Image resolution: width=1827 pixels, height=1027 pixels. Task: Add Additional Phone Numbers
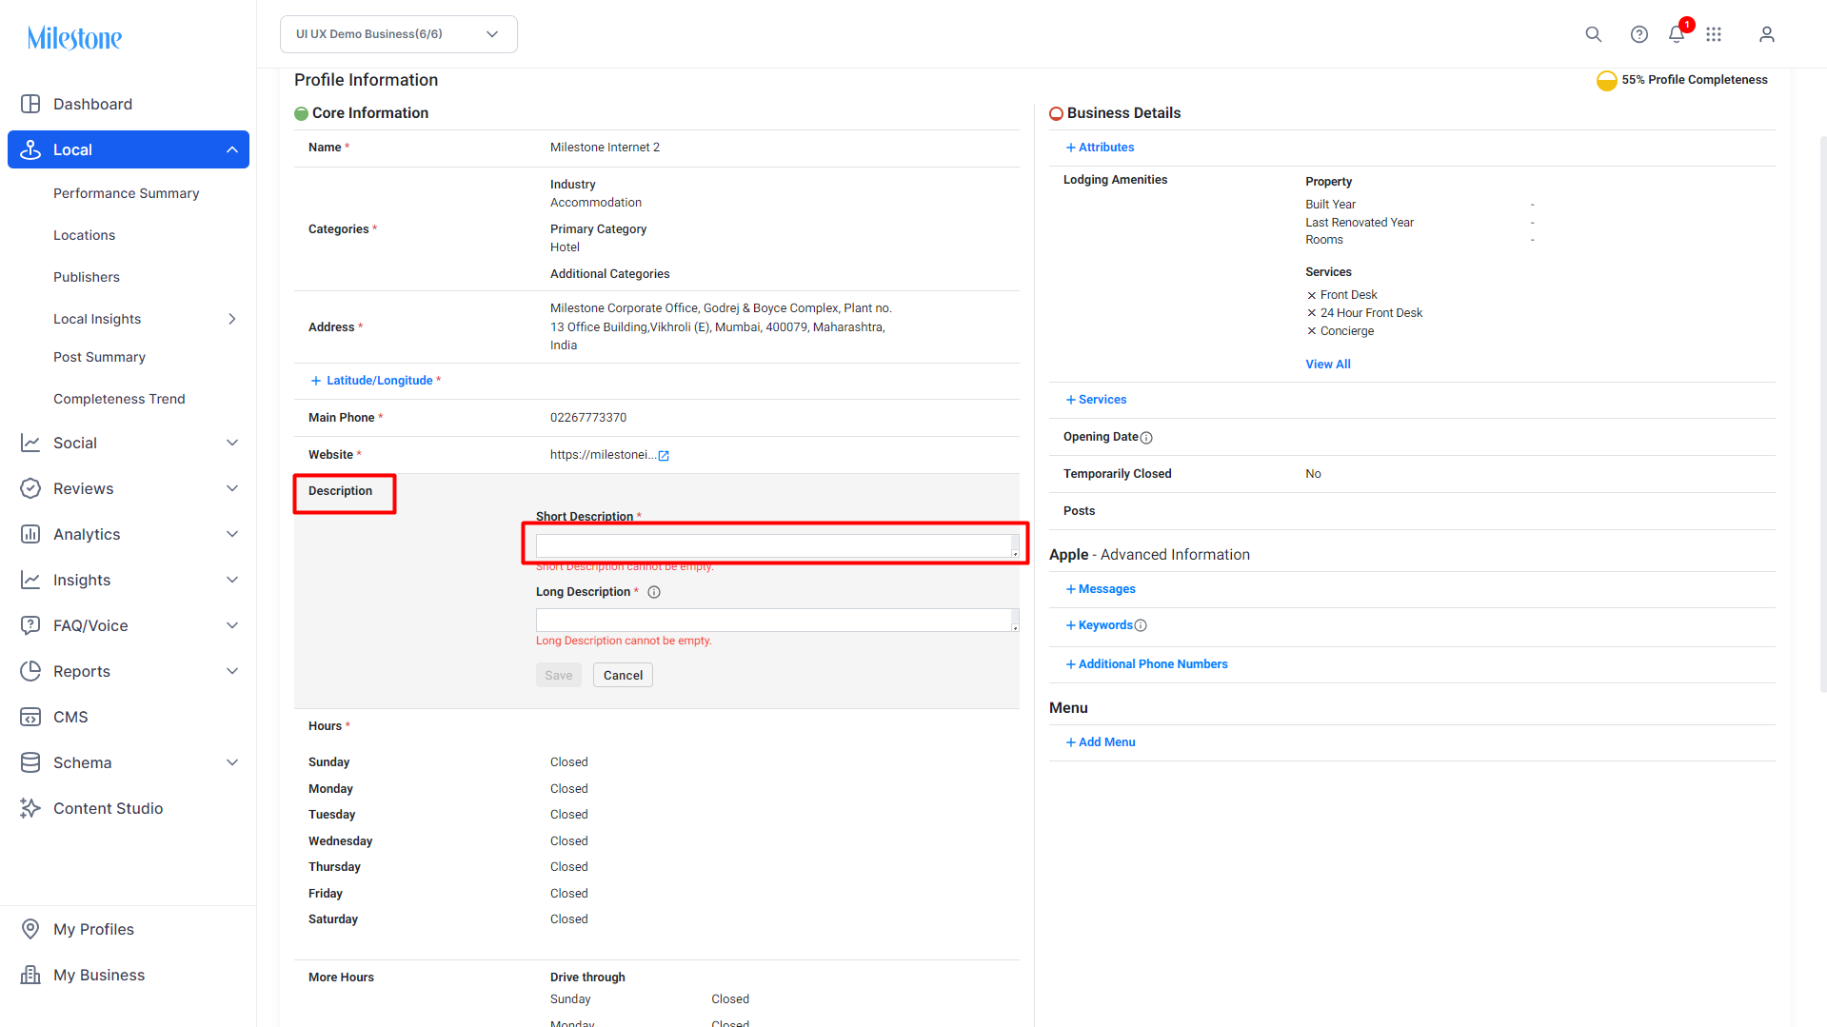tap(1146, 664)
